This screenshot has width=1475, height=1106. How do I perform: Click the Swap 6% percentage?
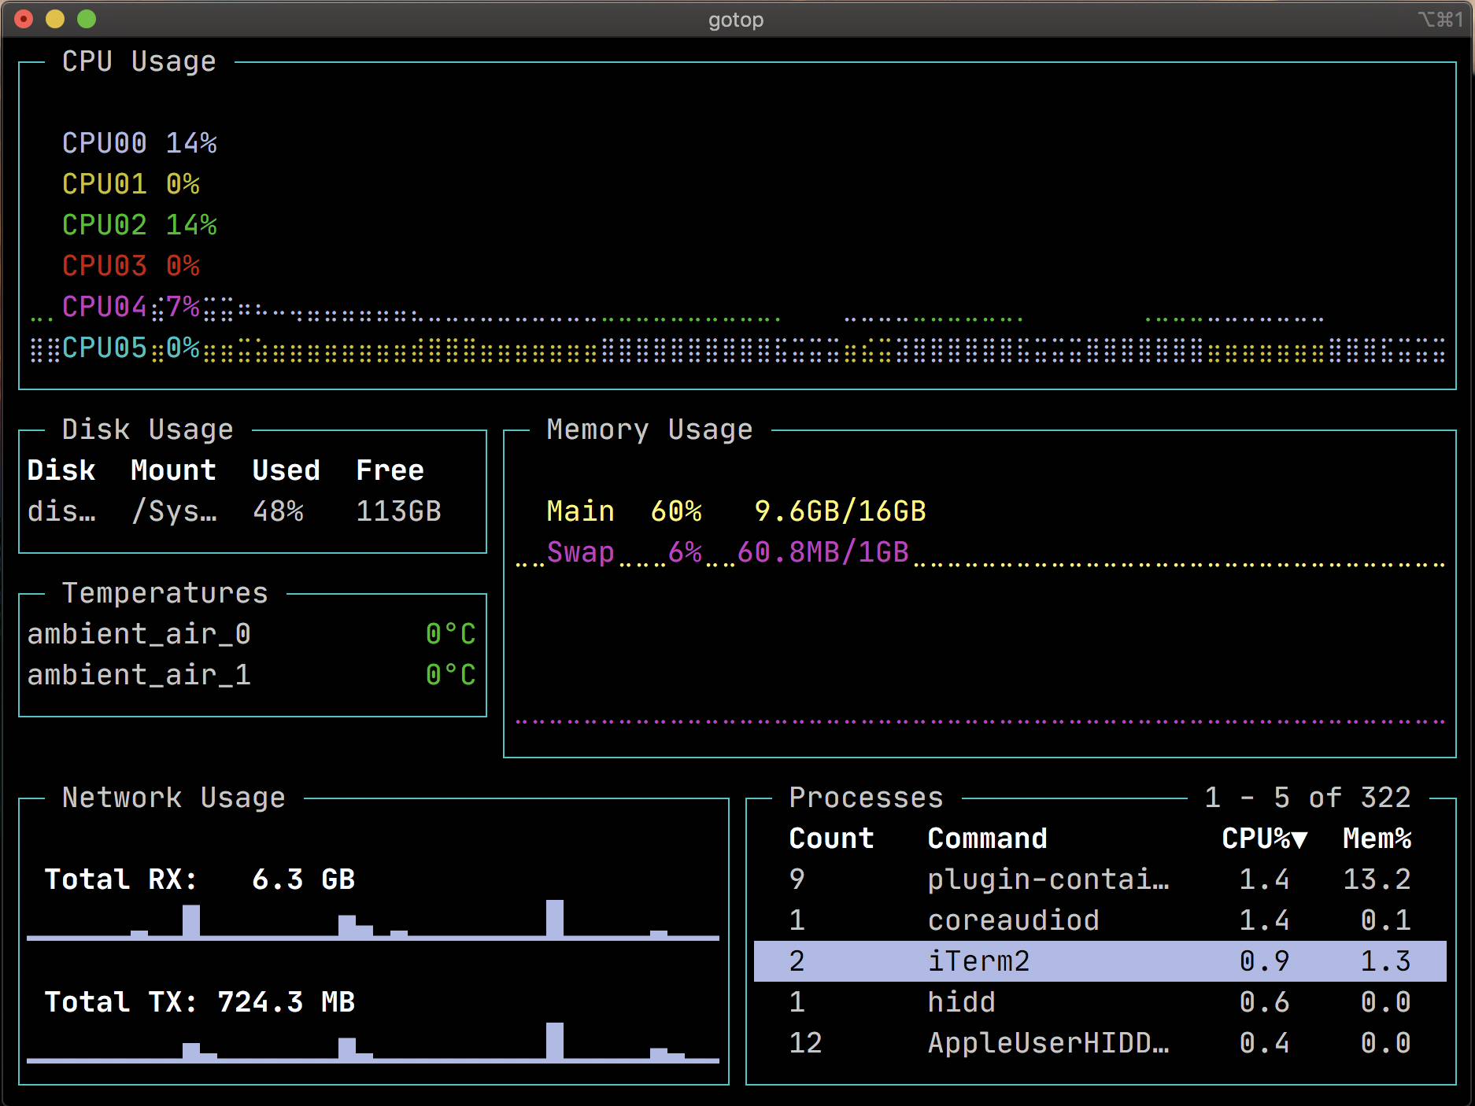tap(685, 552)
